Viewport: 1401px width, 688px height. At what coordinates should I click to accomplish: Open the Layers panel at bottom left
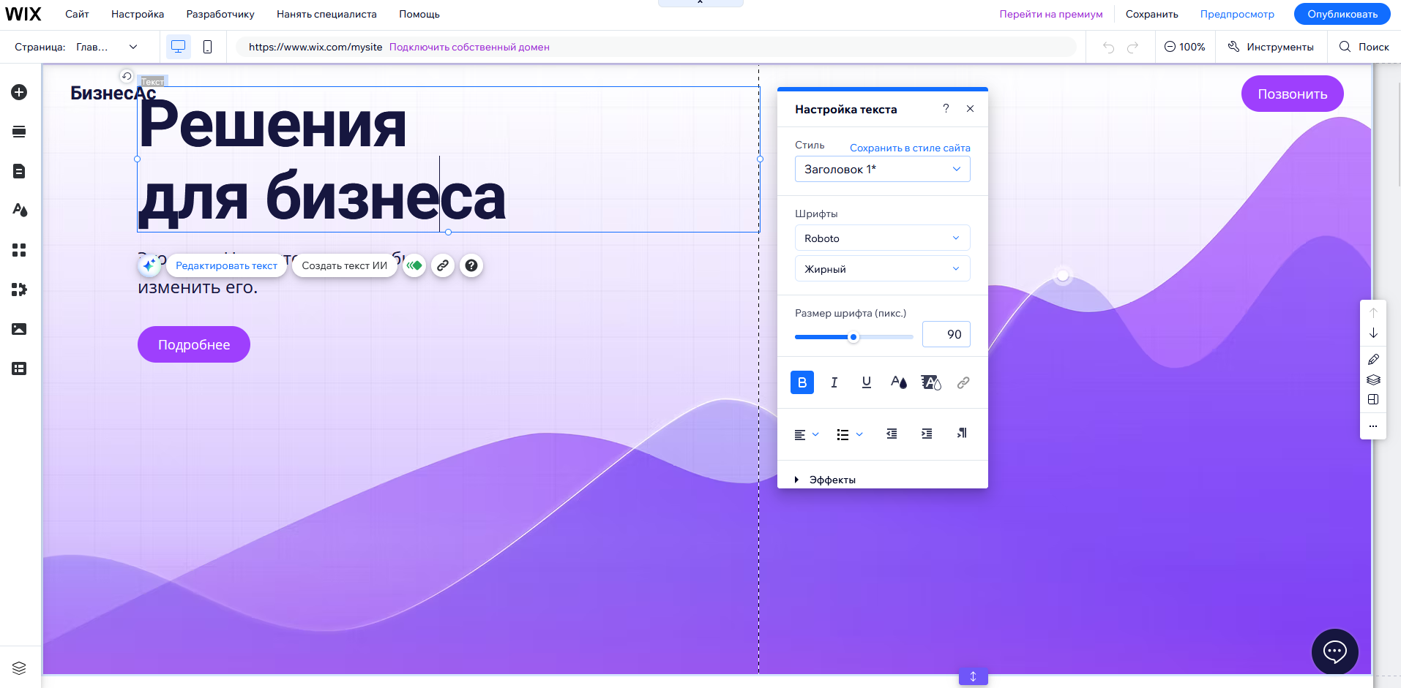19,668
